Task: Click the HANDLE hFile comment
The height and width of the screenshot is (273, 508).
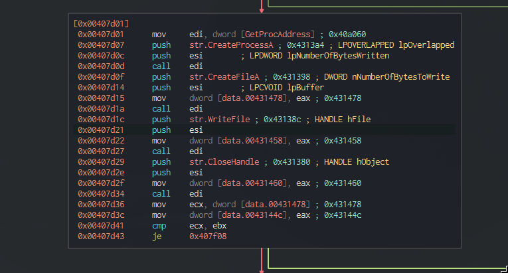Action: 343,120
